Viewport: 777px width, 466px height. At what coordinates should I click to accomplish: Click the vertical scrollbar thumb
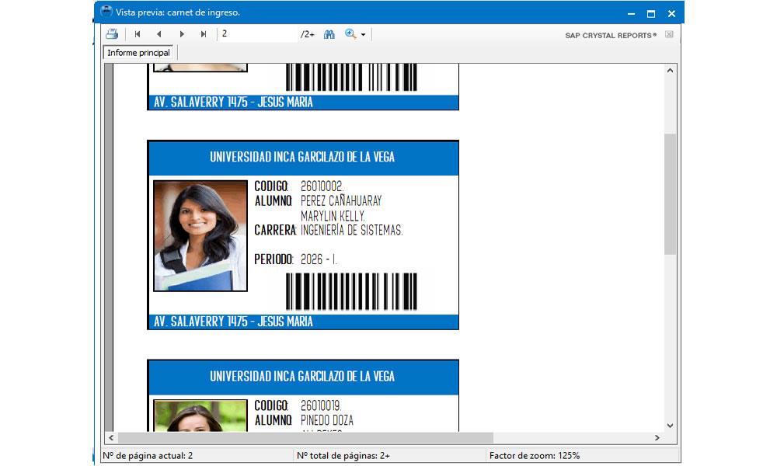(x=670, y=194)
